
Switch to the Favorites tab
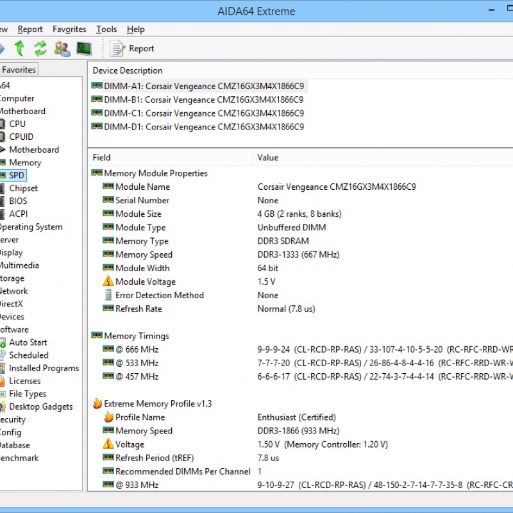point(19,70)
